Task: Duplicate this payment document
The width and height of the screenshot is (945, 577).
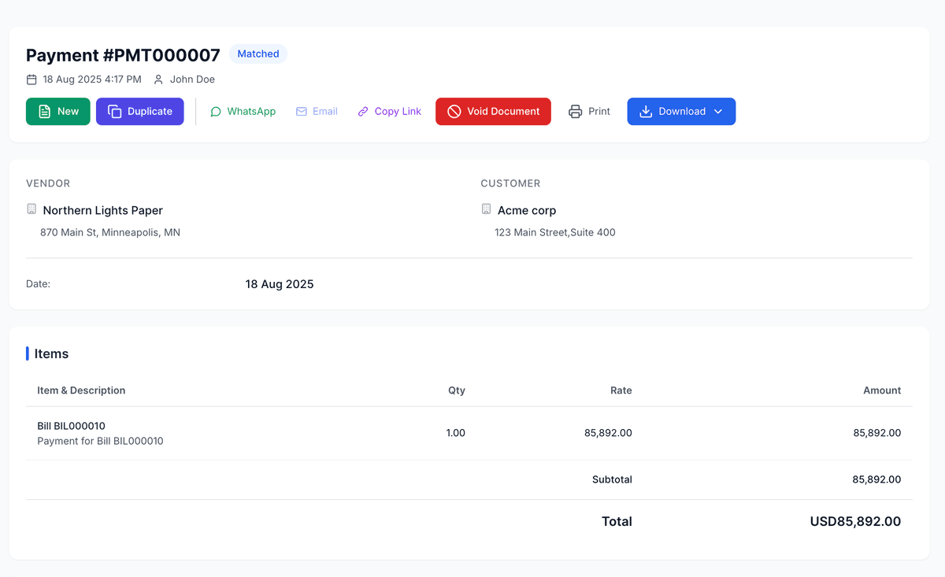Action: pyautogui.click(x=140, y=112)
